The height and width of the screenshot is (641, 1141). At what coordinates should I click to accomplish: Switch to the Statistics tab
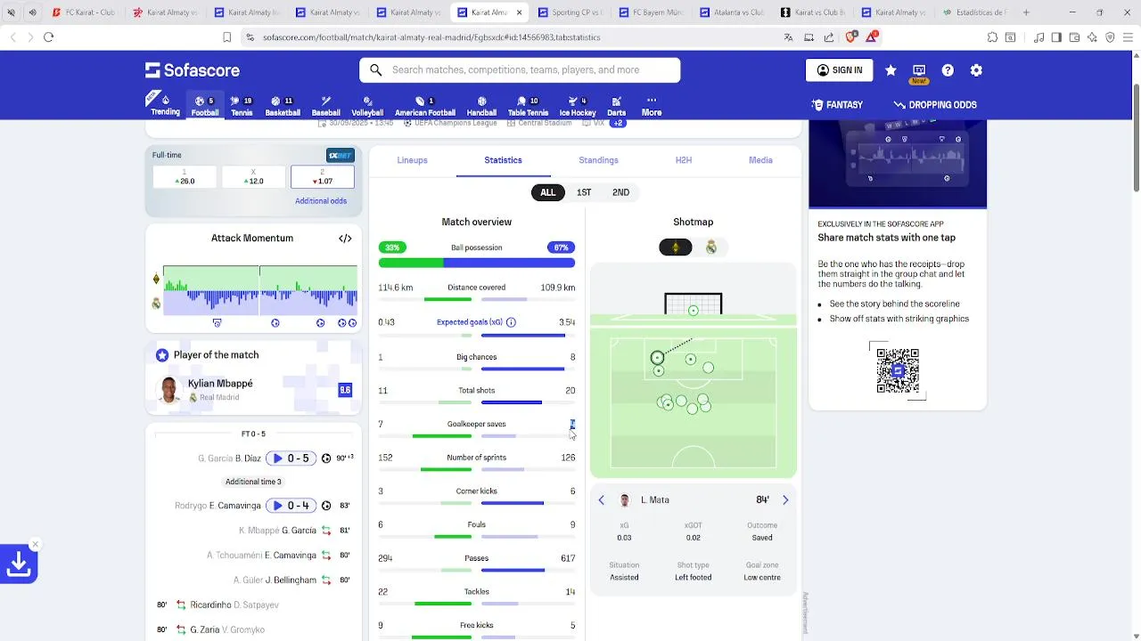tap(503, 160)
